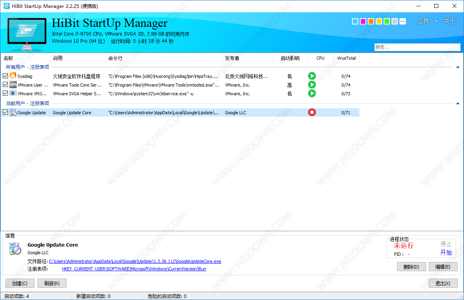Click the Google Update row icon
This screenshot has height=300, width=464.
pyautogui.click(x=13, y=112)
